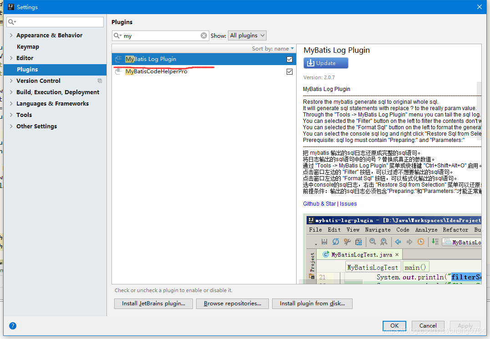The image size is (490, 339).
Task: Open the Sort by: name dropdown
Action: (x=273, y=48)
